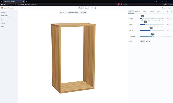Open the settings gear icon
Screen dimensions: 173x103
tap(96, 8)
